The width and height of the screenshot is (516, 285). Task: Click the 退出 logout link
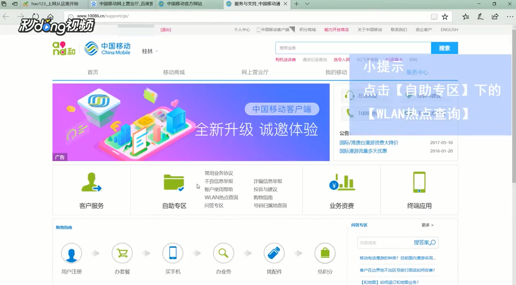pyautogui.click(x=166, y=30)
